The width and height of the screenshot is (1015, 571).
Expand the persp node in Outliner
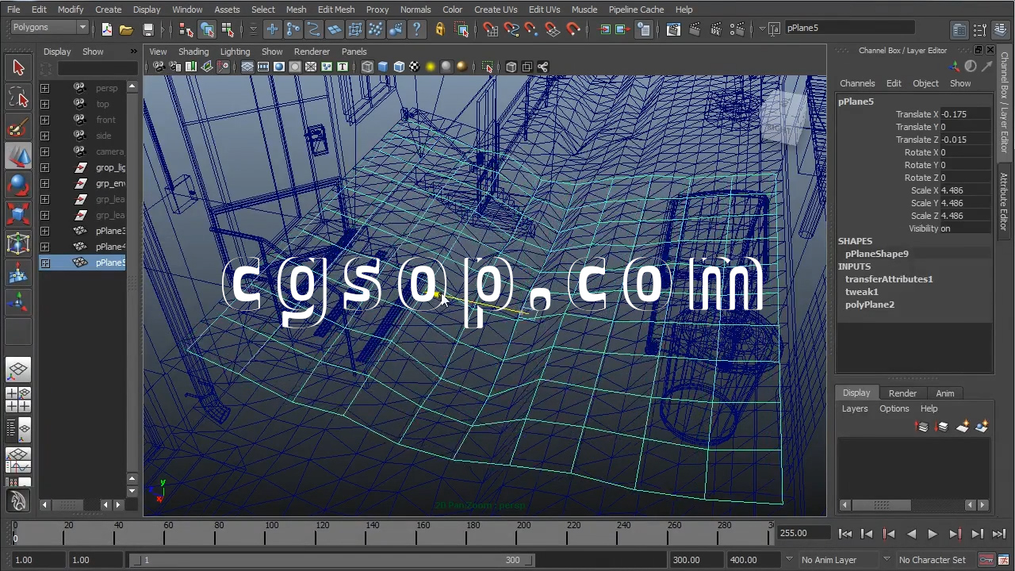[44, 88]
